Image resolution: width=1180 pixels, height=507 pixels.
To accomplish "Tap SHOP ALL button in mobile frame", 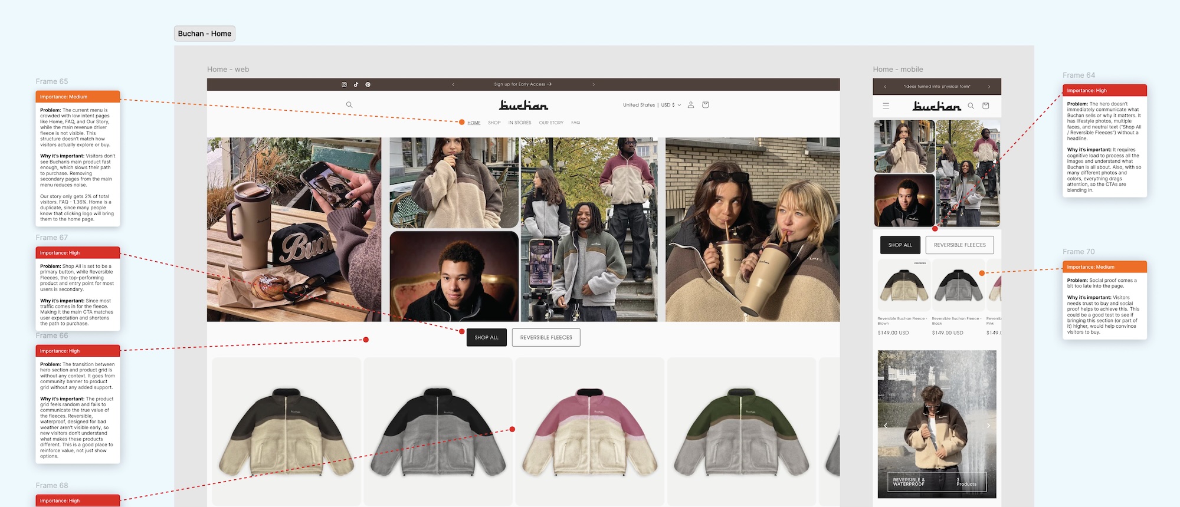I will (900, 245).
